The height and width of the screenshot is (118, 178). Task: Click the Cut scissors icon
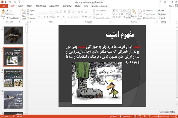click(7, 10)
